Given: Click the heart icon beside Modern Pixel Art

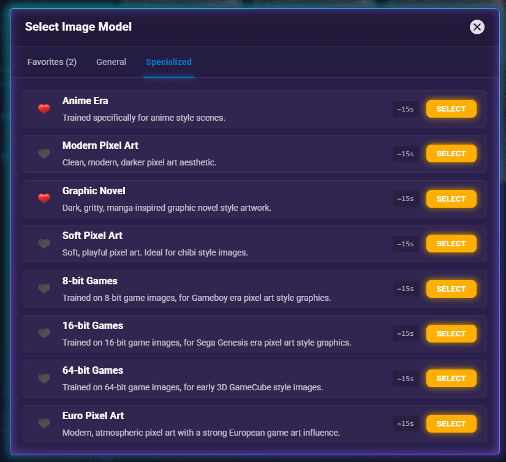Looking at the screenshot, I should pos(44,154).
